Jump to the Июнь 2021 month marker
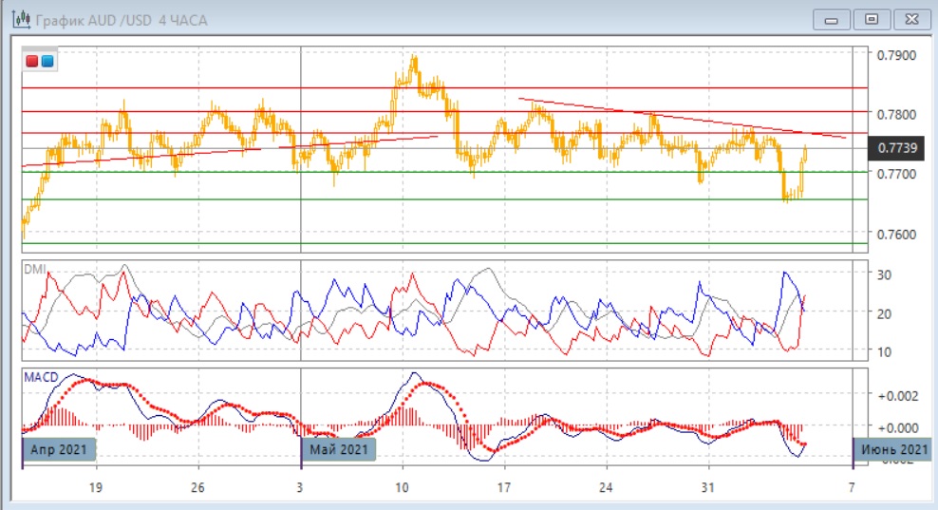This screenshot has height=510, width=938. (x=893, y=448)
